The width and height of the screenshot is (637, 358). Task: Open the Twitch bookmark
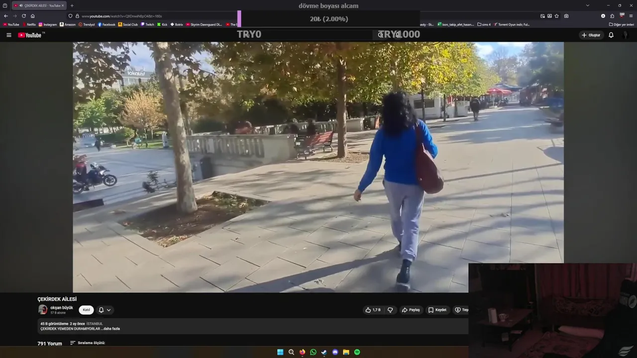[x=148, y=24]
